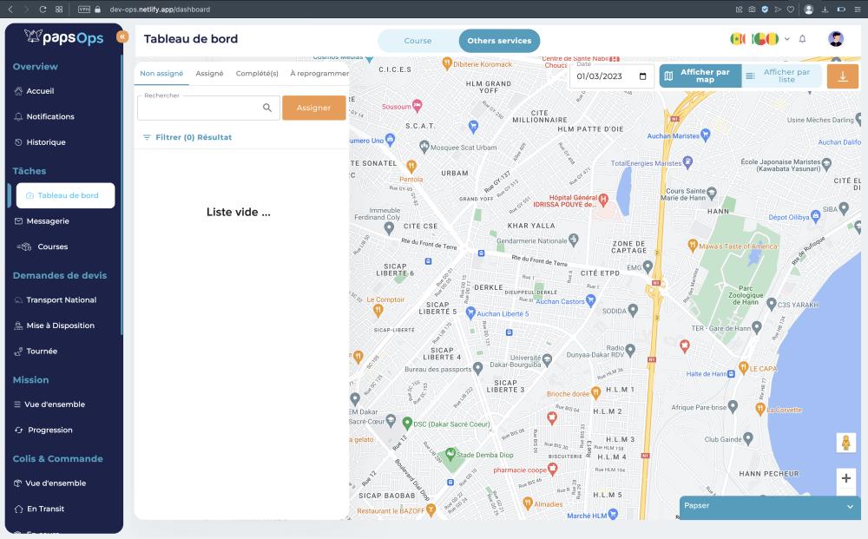Open Vue d'ensemble under Colis & Commande
868x539 pixels.
(x=49, y=483)
